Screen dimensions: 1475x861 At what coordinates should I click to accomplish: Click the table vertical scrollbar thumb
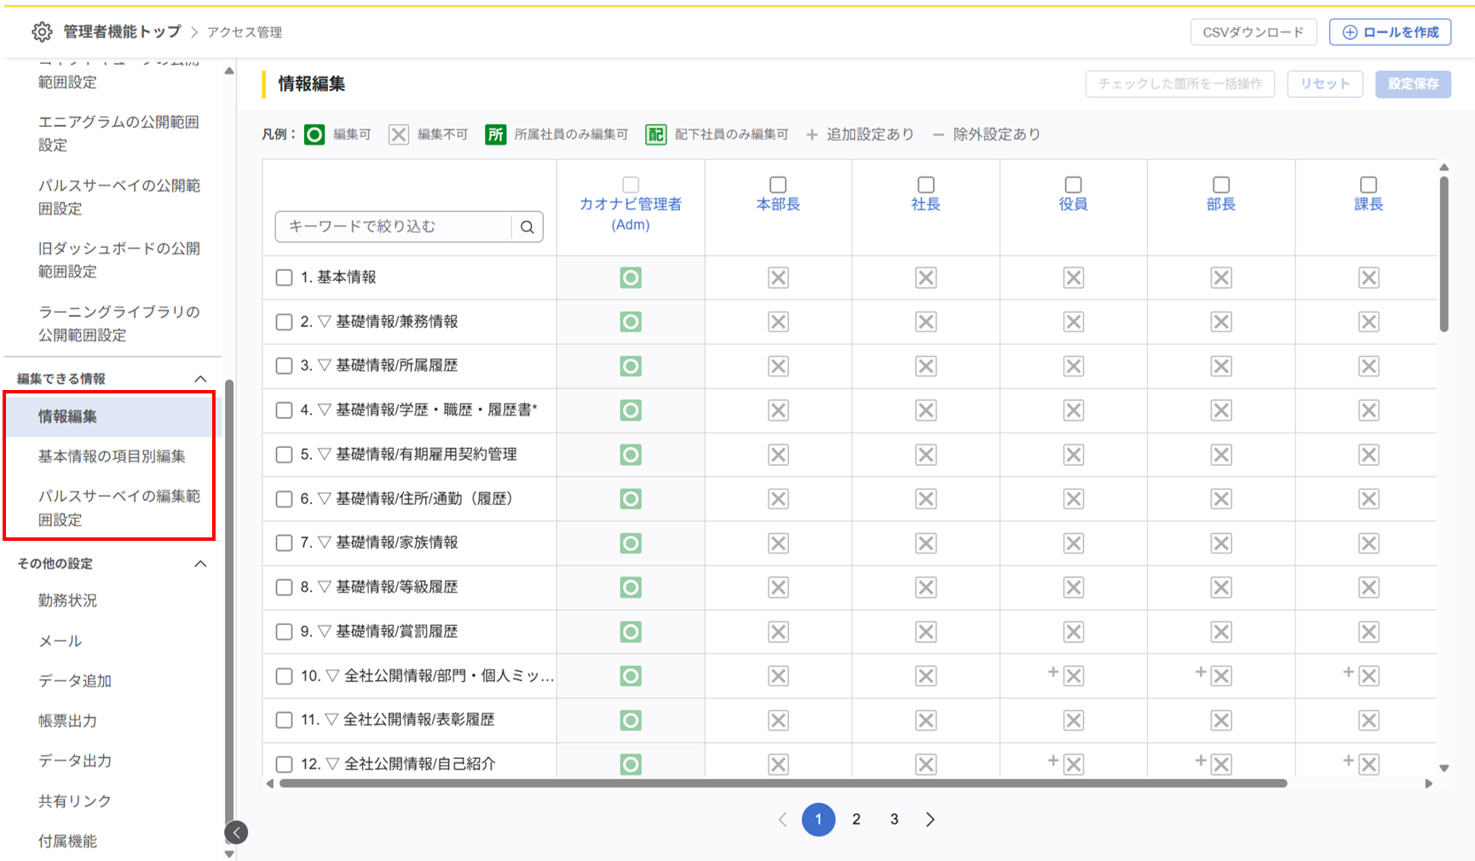pyautogui.click(x=1444, y=253)
